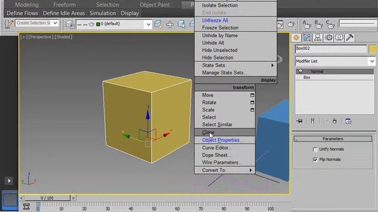378x212 pixels.
Task: Choose Hide Unselected entry
Action: (x=236, y=50)
